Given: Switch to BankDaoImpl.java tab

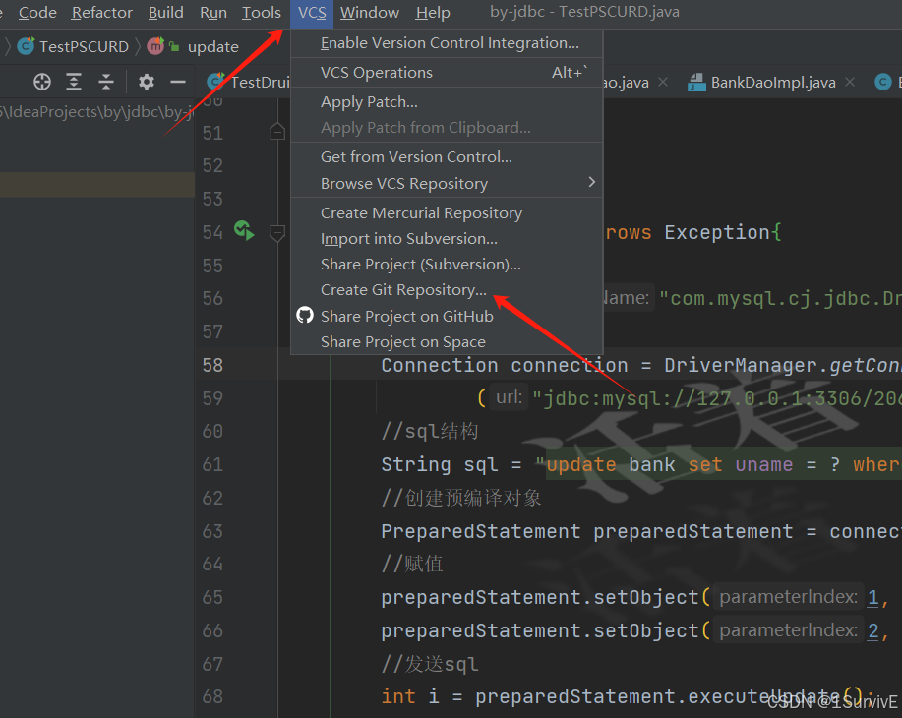Looking at the screenshot, I should tap(772, 83).
